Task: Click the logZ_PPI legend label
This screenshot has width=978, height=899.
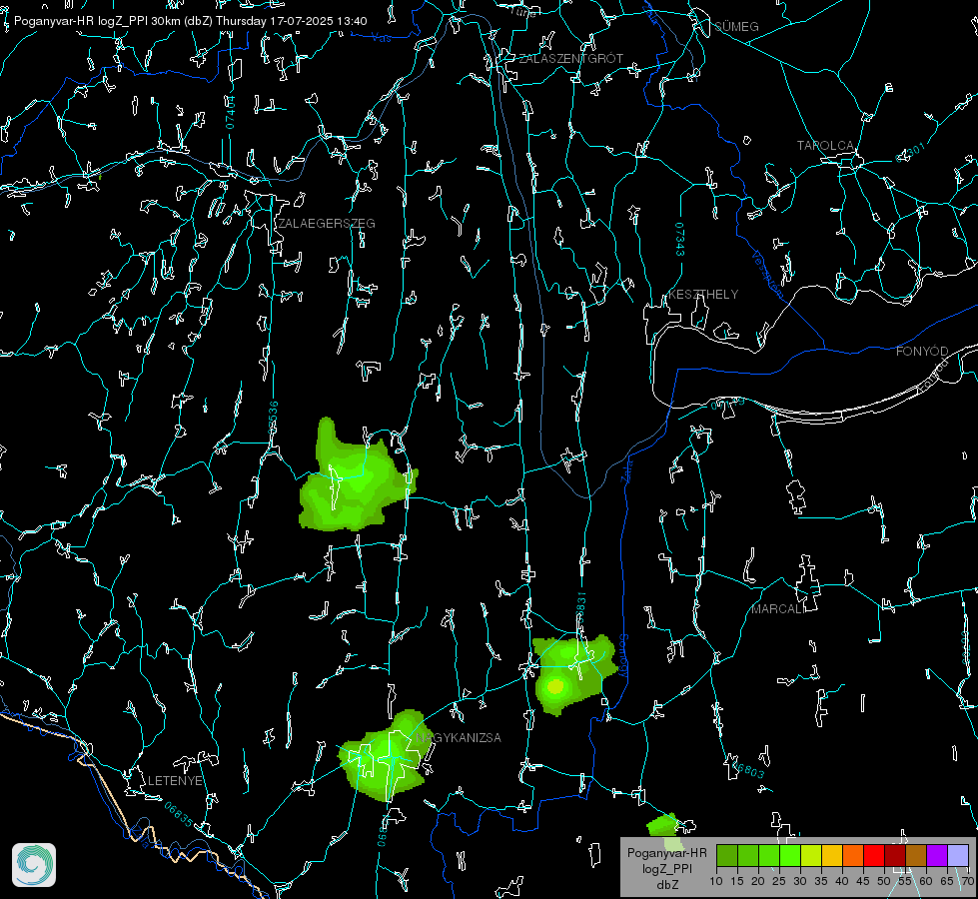Action: pos(666,868)
